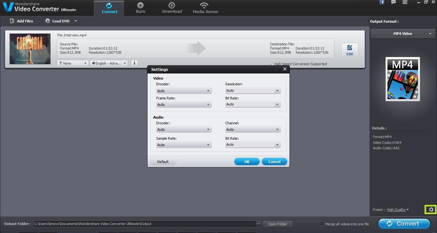437x233 pixels.
Task: Click the Edit video icon button
Action: (x=349, y=50)
